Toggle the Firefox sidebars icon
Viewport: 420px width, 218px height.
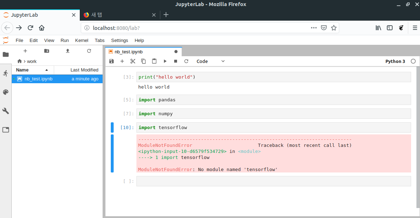pyautogui.click(x=390, y=28)
